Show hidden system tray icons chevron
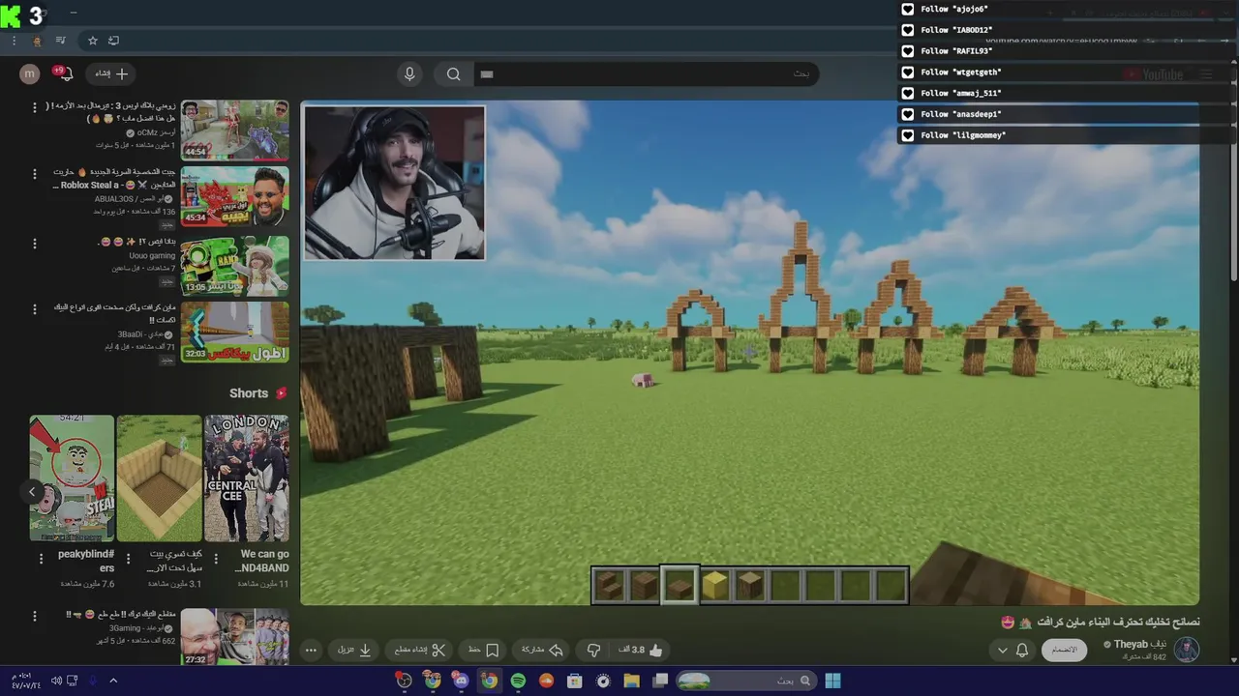This screenshot has height=696, width=1239. 112,681
